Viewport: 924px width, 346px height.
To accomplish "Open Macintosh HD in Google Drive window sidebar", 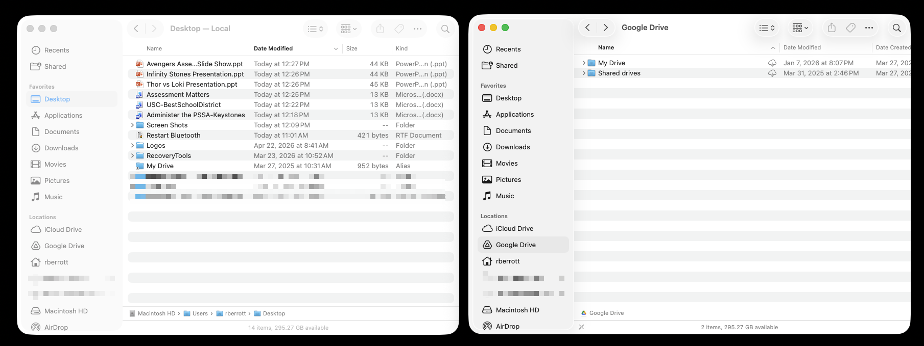I will (x=523, y=310).
